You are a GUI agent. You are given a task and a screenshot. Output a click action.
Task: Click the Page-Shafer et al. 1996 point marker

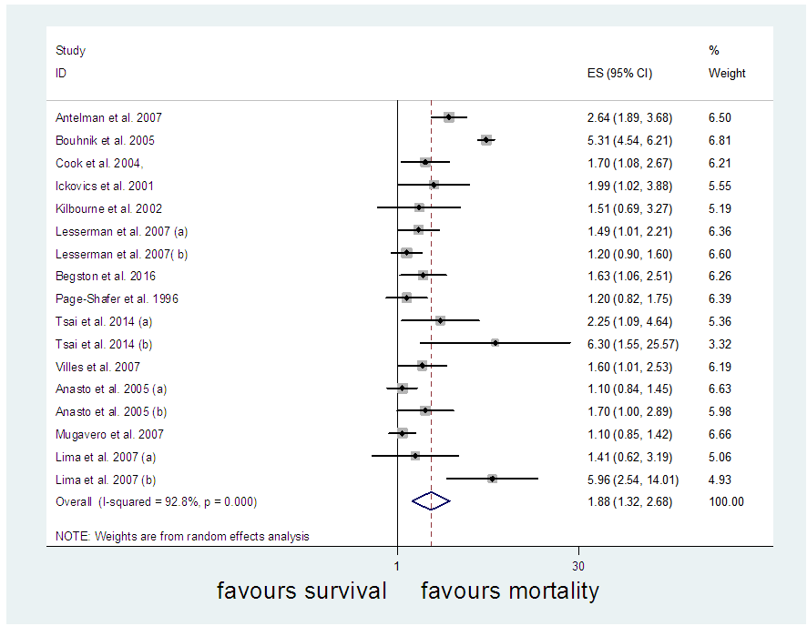[x=406, y=298]
